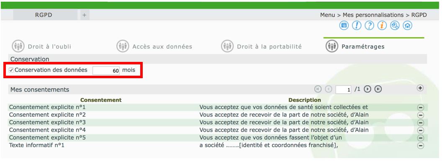The image size is (442, 161).
Task: Delete Texte informatif n°1 with minus icon
Action: pyautogui.click(x=420, y=146)
